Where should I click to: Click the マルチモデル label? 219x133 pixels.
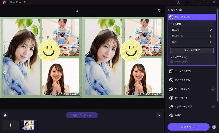coord(177,57)
